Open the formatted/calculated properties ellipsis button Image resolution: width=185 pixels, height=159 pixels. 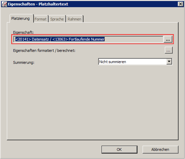pos(169,50)
